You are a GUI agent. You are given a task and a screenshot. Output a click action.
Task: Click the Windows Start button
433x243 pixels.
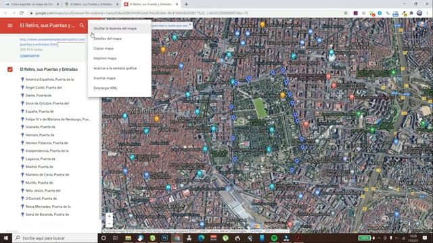tap(6, 238)
